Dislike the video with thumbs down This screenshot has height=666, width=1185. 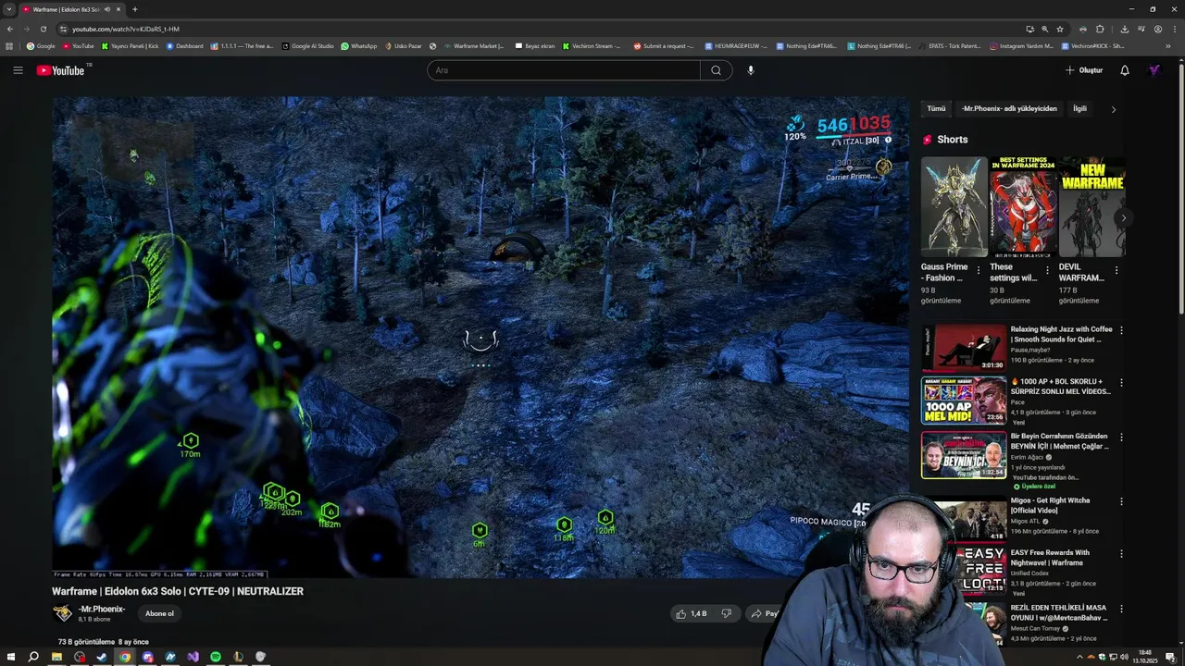pos(727,613)
